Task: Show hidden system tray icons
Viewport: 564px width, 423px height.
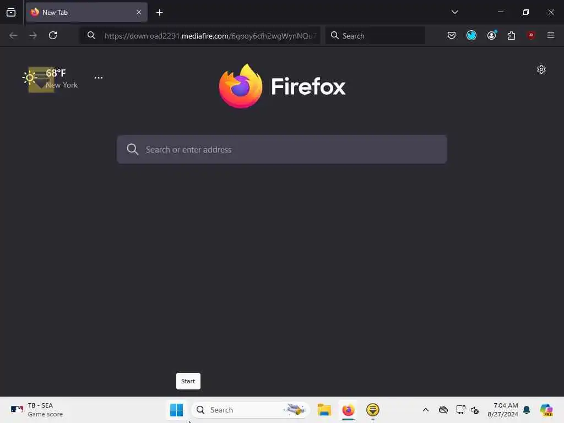Action: [x=426, y=410]
